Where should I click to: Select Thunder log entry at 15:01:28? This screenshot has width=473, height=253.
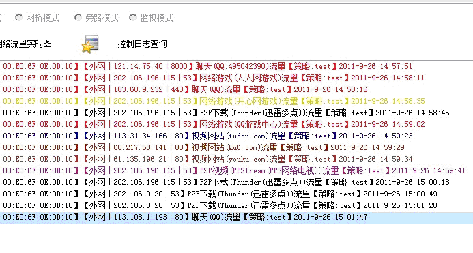(236, 206)
